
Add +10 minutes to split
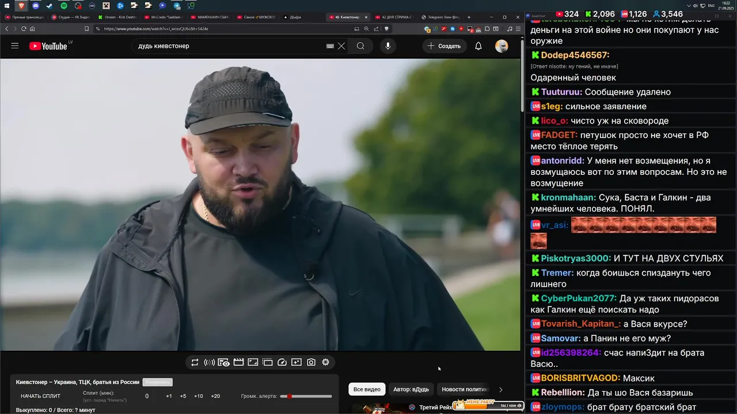tap(198, 396)
